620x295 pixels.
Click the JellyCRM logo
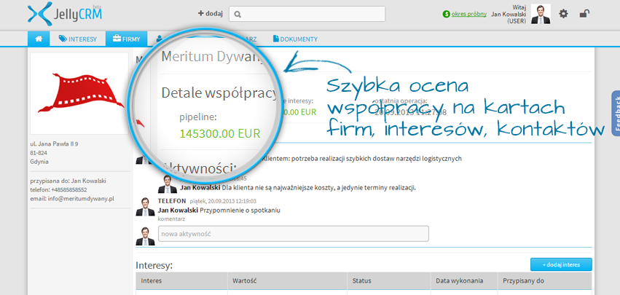[64, 14]
